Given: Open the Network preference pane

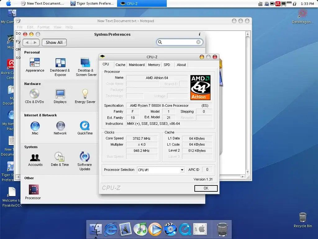Looking at the screenshot, I should pos(60,128).
